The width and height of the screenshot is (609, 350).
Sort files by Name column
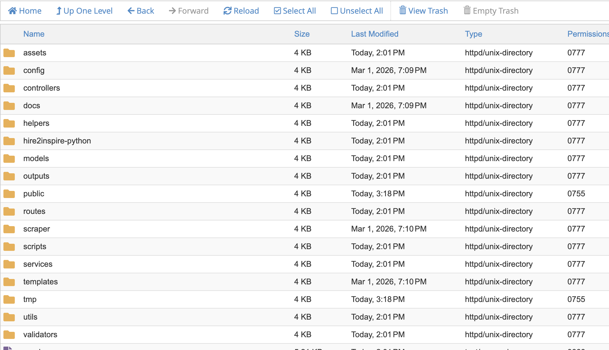(34, 34)
